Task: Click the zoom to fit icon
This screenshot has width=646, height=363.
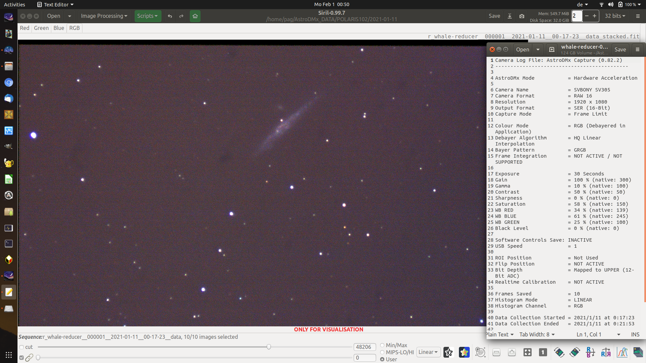Action: click(x=528, y=352)
